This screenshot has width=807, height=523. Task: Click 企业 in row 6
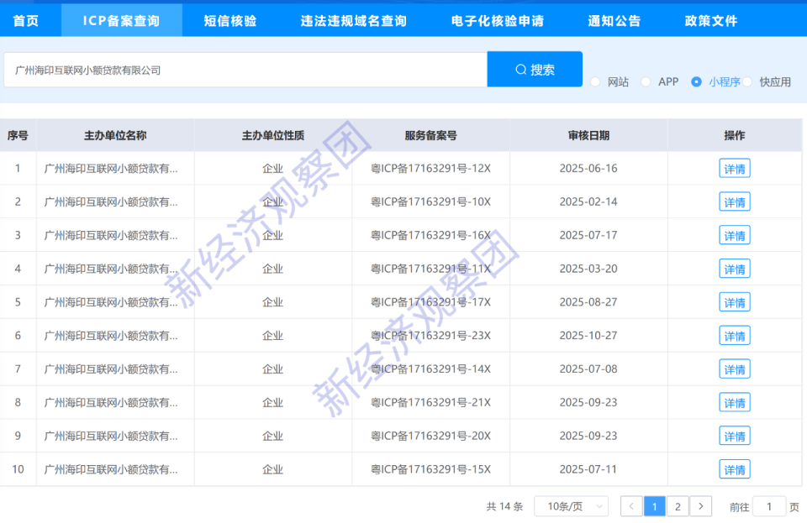pyautogui.click(x=272, y=336)
